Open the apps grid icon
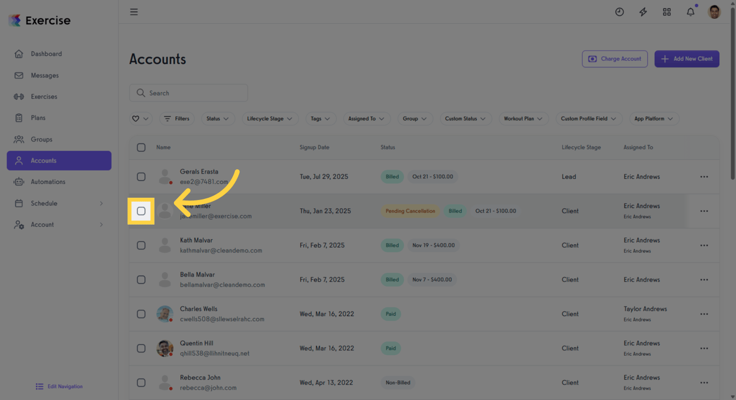The width and height of the screenshot is (736, 400). [x=666, y=11]
